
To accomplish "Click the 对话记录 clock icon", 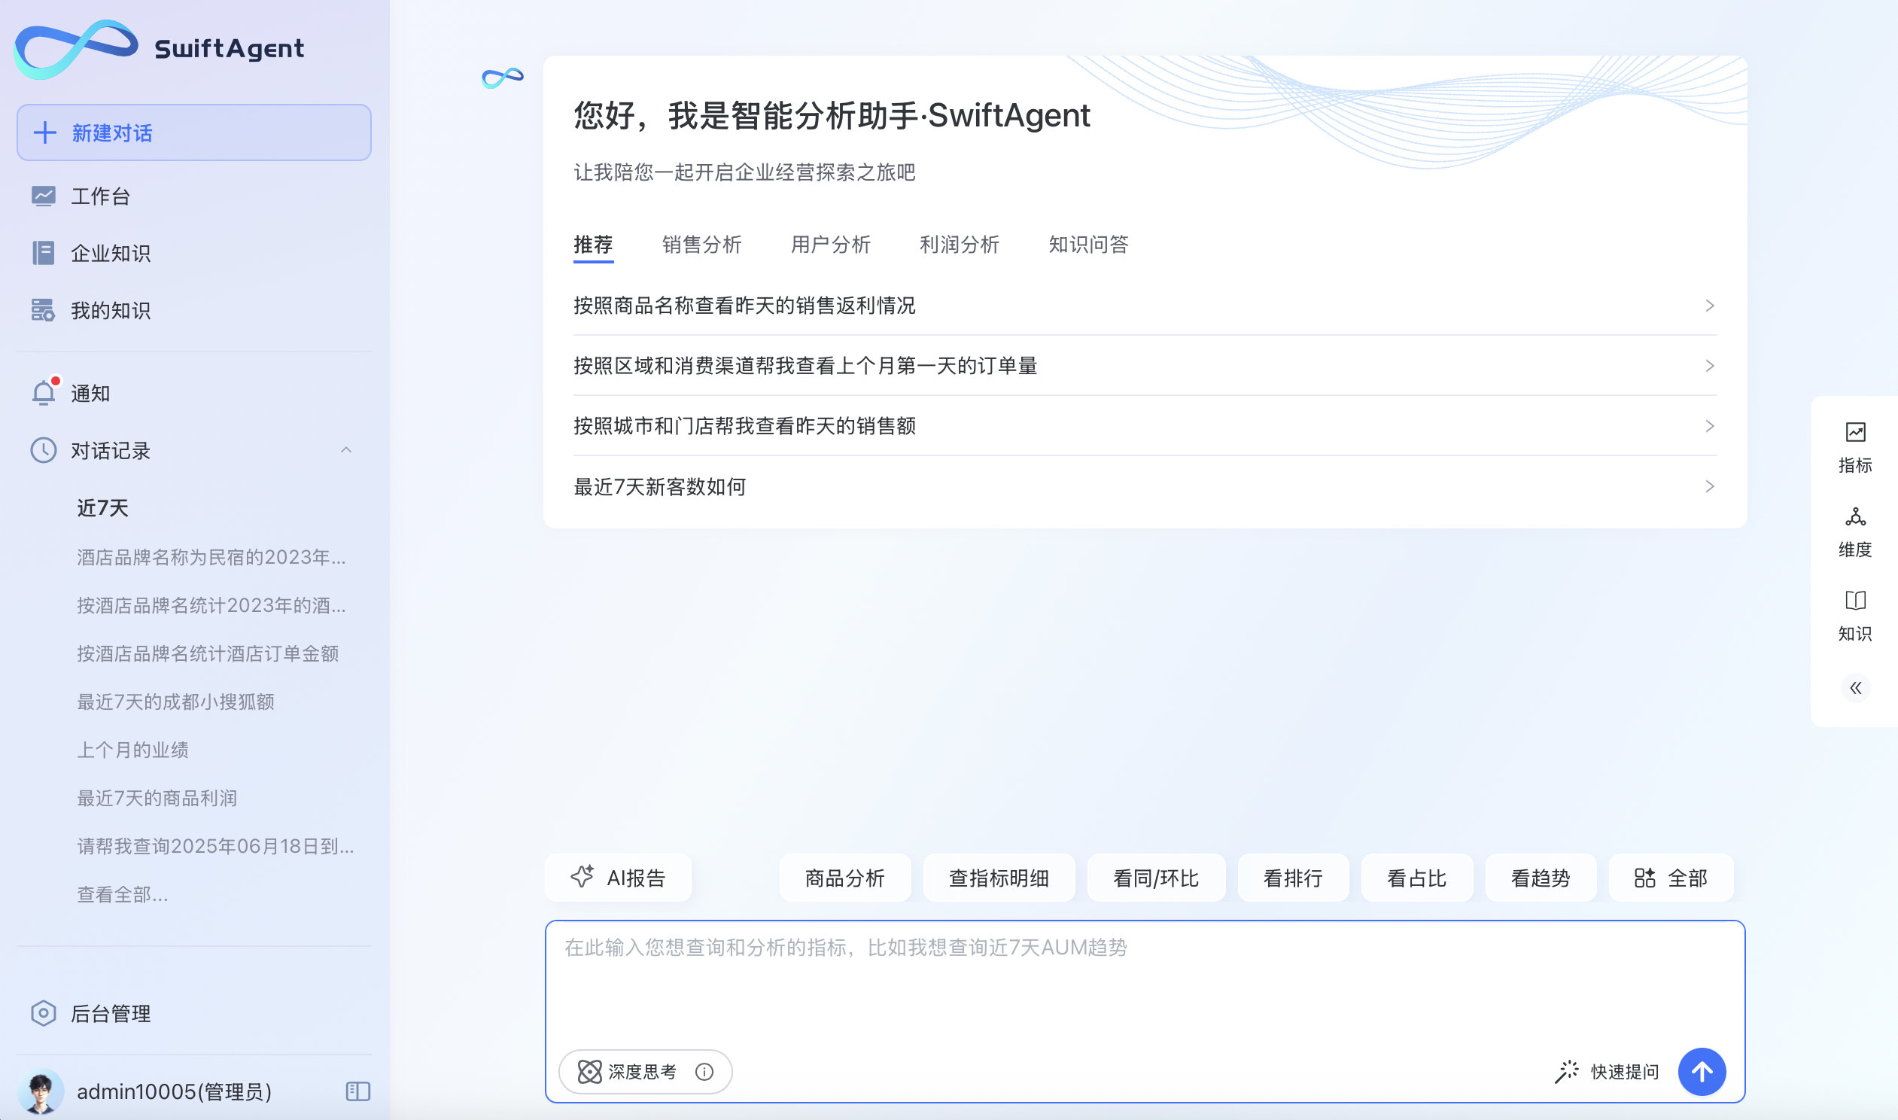I will tap(43, 451).
